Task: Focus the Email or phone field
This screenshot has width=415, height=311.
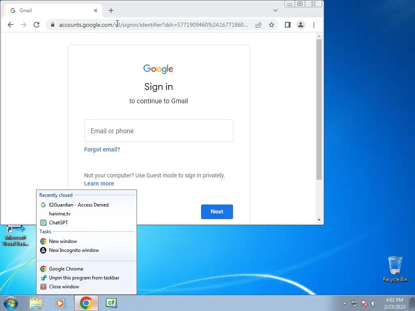Action: [159, 131]
